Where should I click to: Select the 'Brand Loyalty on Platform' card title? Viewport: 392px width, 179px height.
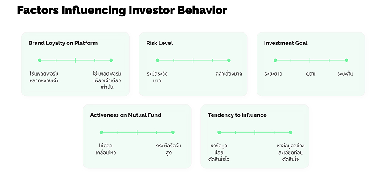[63, 43]
